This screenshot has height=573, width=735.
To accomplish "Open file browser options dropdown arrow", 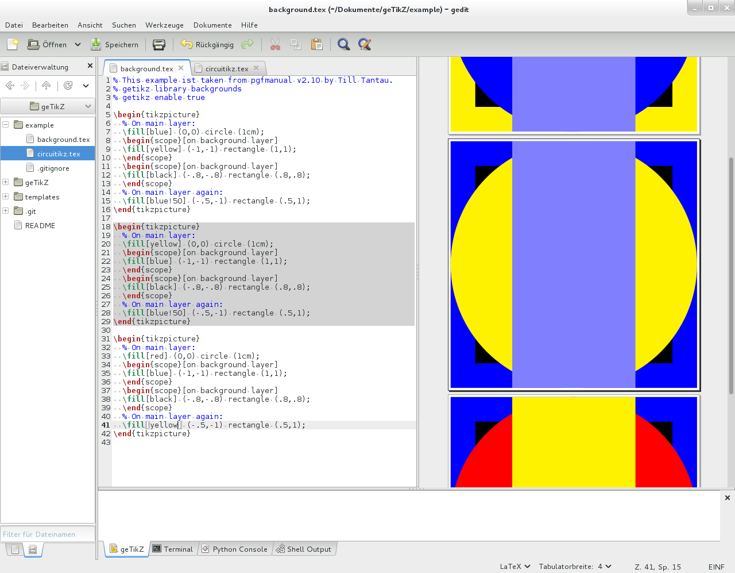I will coord(86,86).
